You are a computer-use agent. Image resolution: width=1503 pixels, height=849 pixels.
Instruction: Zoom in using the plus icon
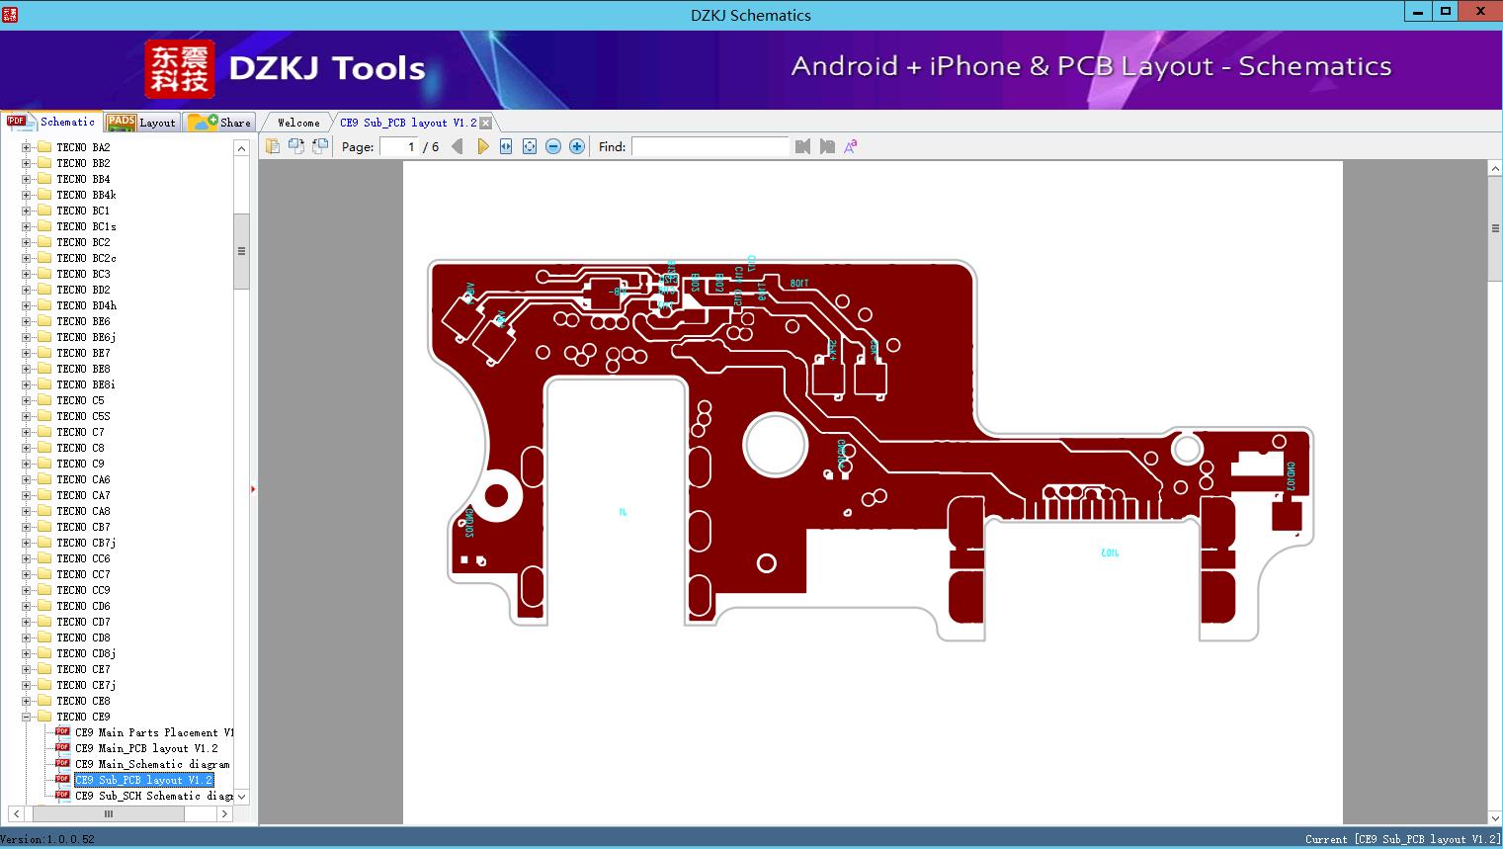(x=576, y=145)
